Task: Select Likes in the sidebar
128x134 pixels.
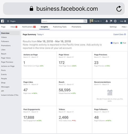Action: pos(3,50)
